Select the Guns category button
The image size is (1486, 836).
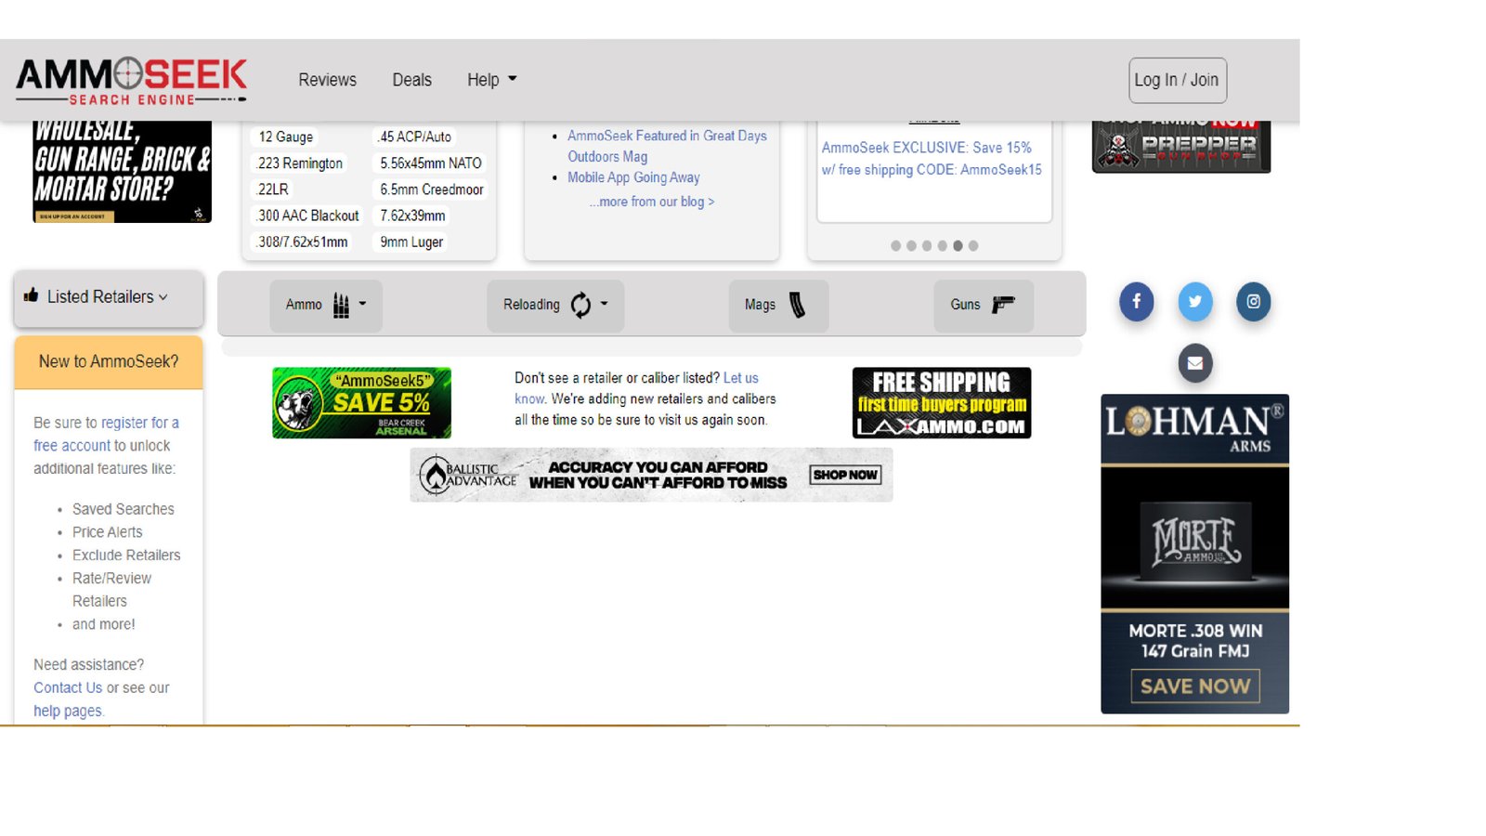(984, 305)
